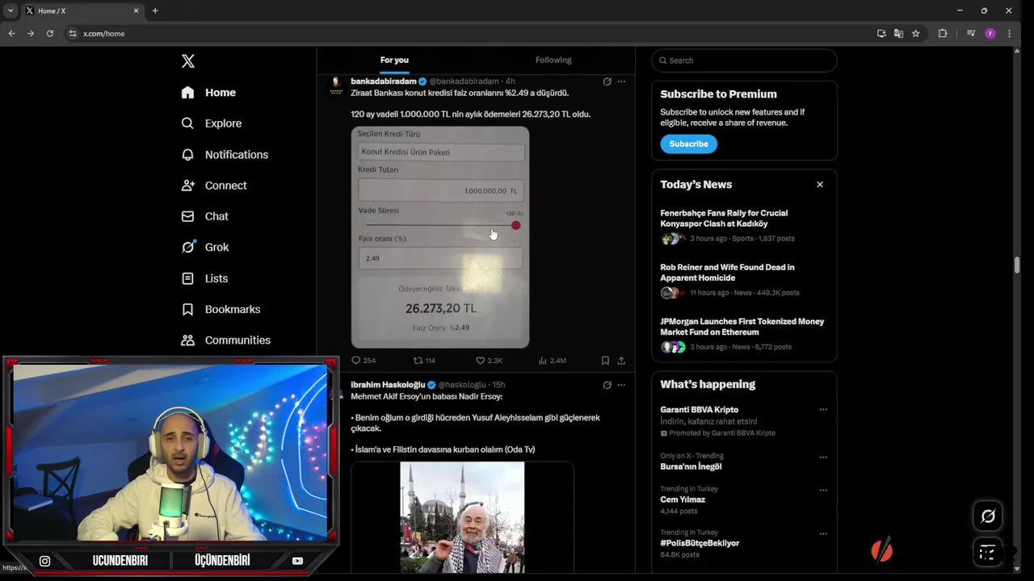Image resolution: width=1034 pixels, height=581 pixels.
Task: Open more menu on bankadabiradam post
Action: pyautogui.click(x=621, y=82)
